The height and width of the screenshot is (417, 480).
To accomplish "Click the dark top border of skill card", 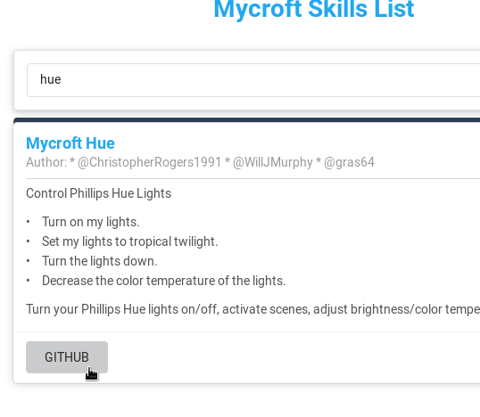I will point(247,119).
